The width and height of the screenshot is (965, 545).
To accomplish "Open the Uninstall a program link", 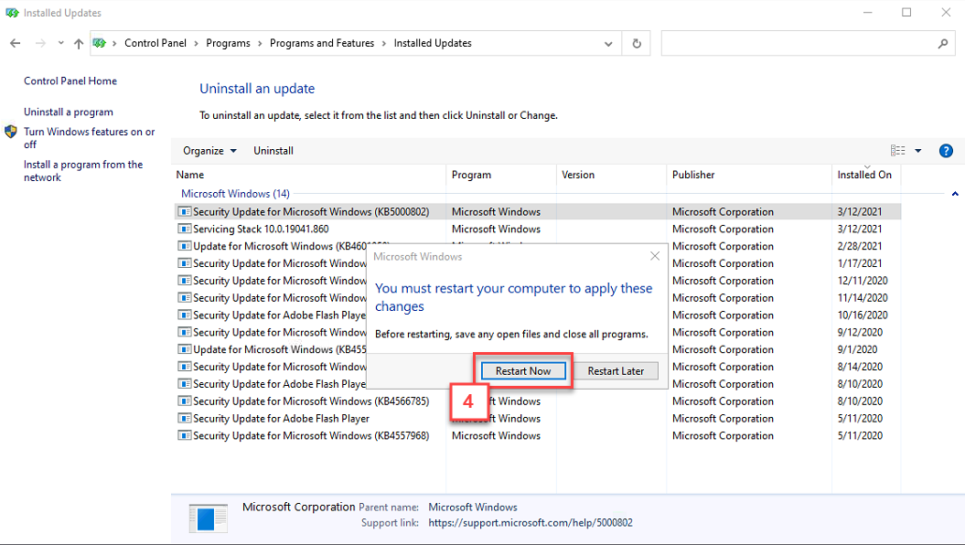I will [x=69, y=112].
